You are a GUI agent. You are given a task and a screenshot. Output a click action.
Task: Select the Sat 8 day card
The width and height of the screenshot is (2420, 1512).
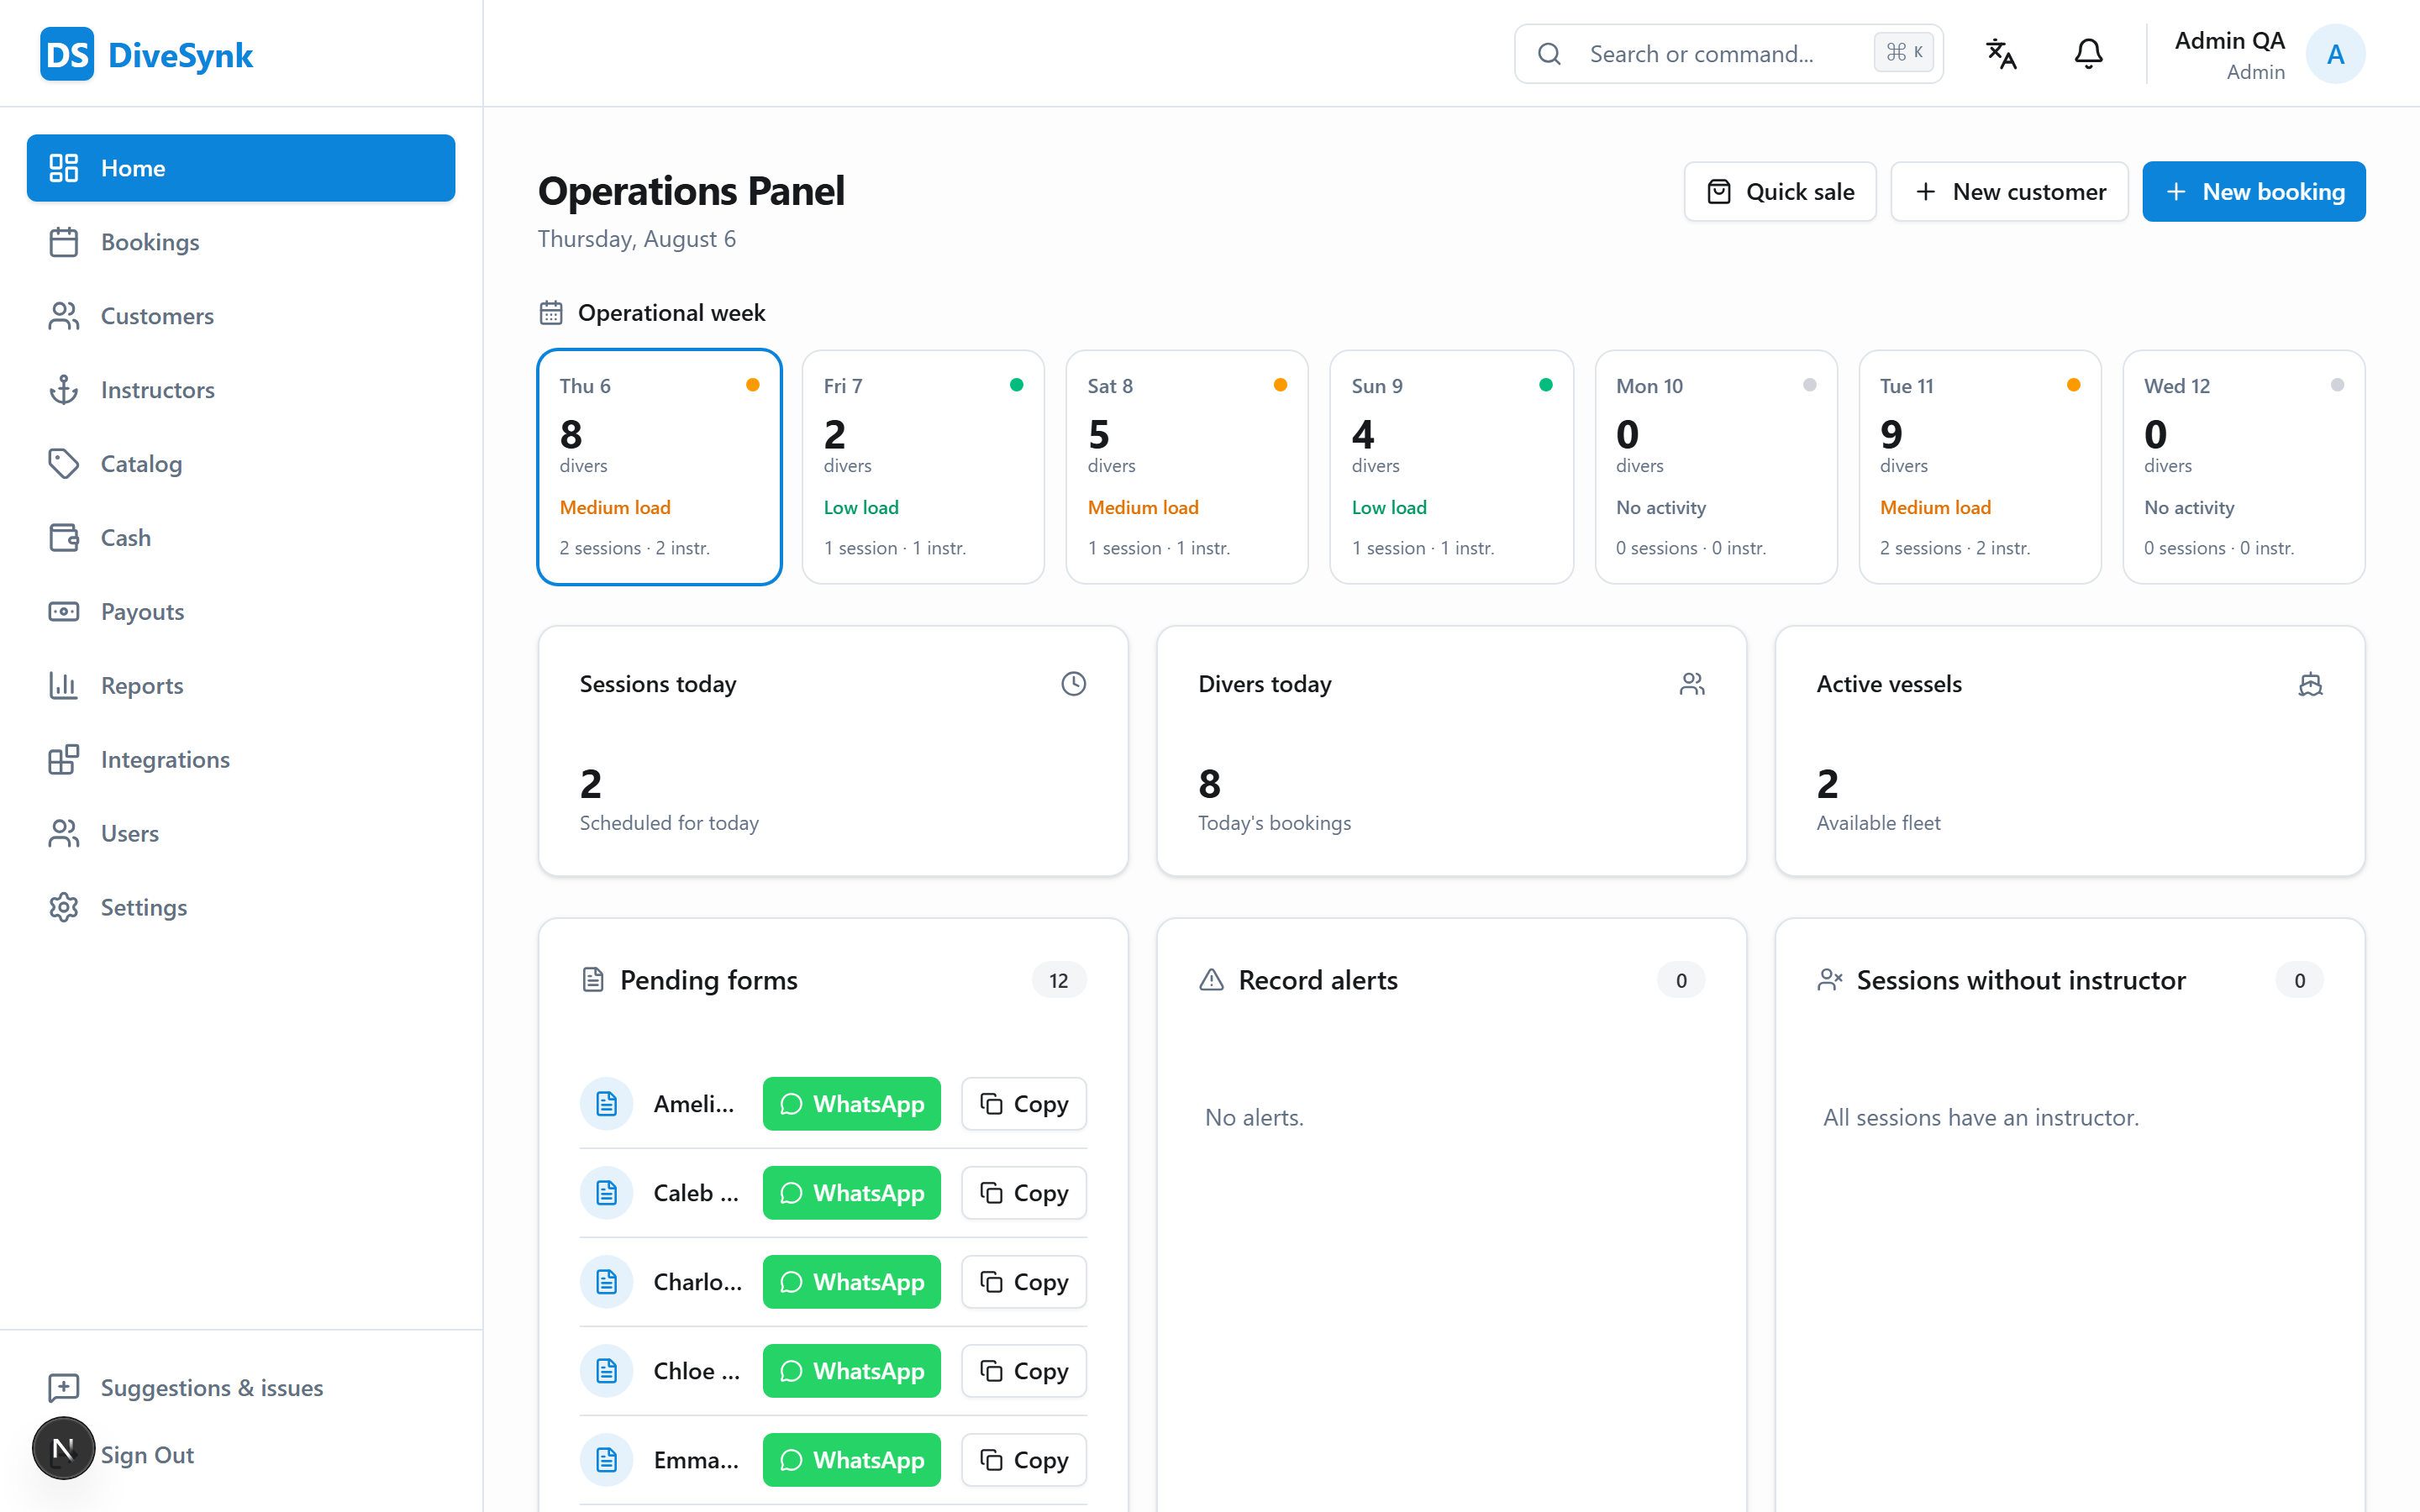coord(1187,467)
